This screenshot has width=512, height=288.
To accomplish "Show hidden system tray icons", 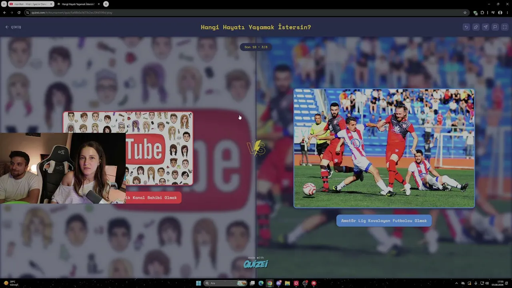I will (456, 283).
